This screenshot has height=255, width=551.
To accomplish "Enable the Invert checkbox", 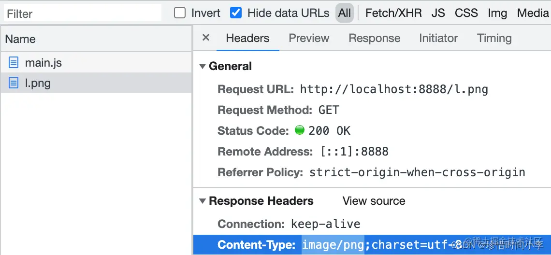I will click(x=180, y=13).
